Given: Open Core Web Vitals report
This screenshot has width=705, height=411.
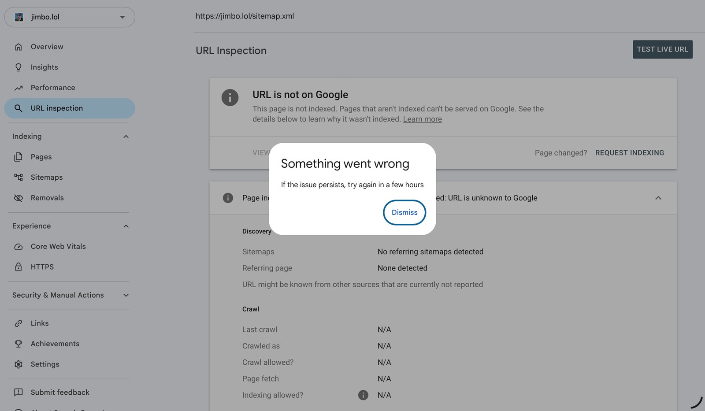Looking at the screenshot, I should pos(70,247).
